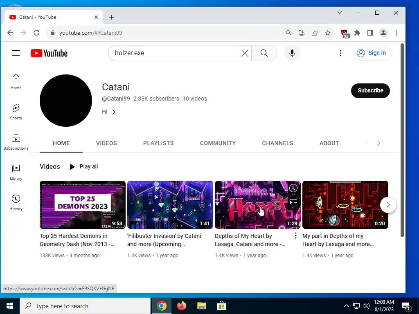419x314 pixels.
Task: Expand the tab search dropdown arrow
Action: click(340, 13)
